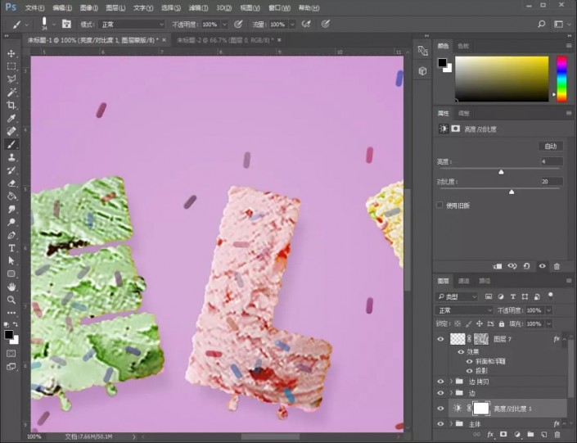577x443 pixels.
Task: Hide the 主体 group
Action: 440,424
